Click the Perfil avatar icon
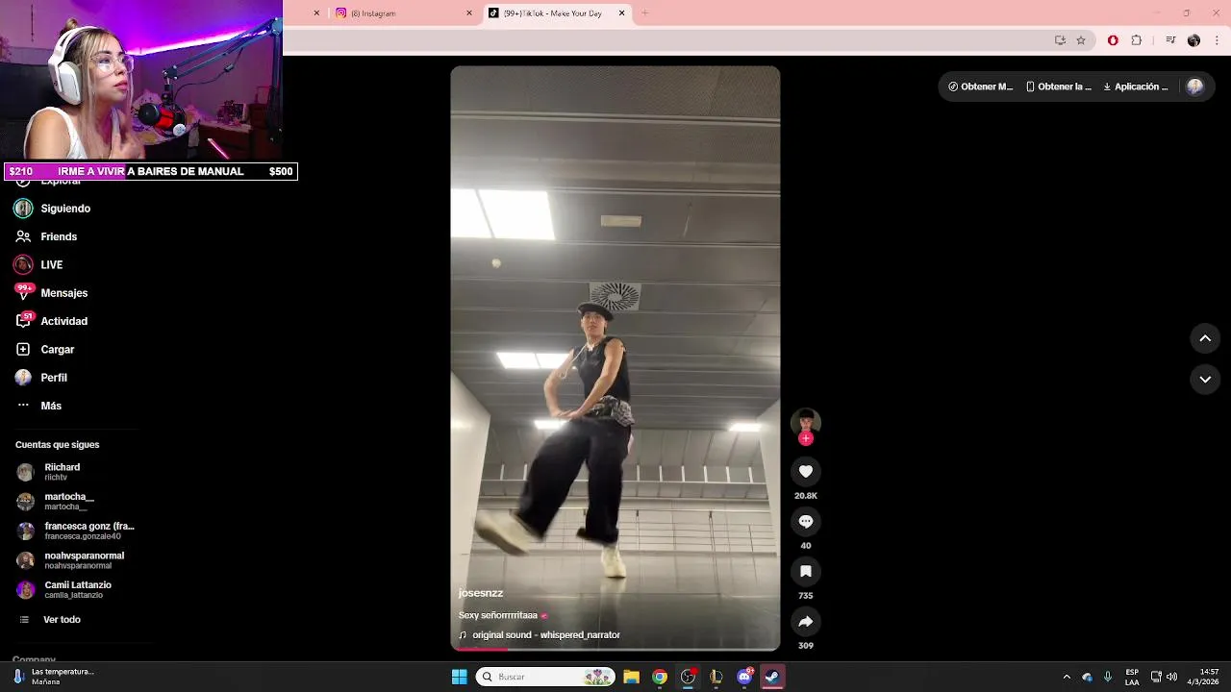Viewport: 1231px width, 692px height. point(23,378)
